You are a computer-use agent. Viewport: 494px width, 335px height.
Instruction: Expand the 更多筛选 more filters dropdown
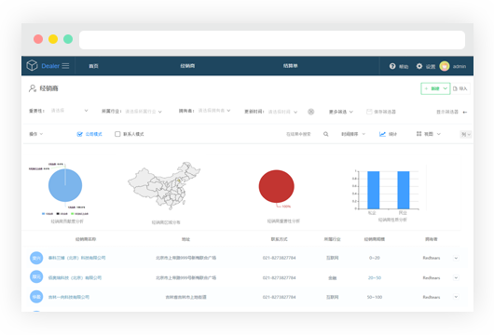coord(341,112)
